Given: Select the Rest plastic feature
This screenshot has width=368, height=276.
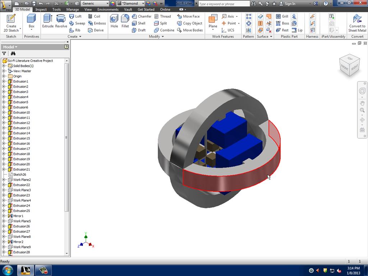Looking at the screenshot, I should (x=282, y=30).
